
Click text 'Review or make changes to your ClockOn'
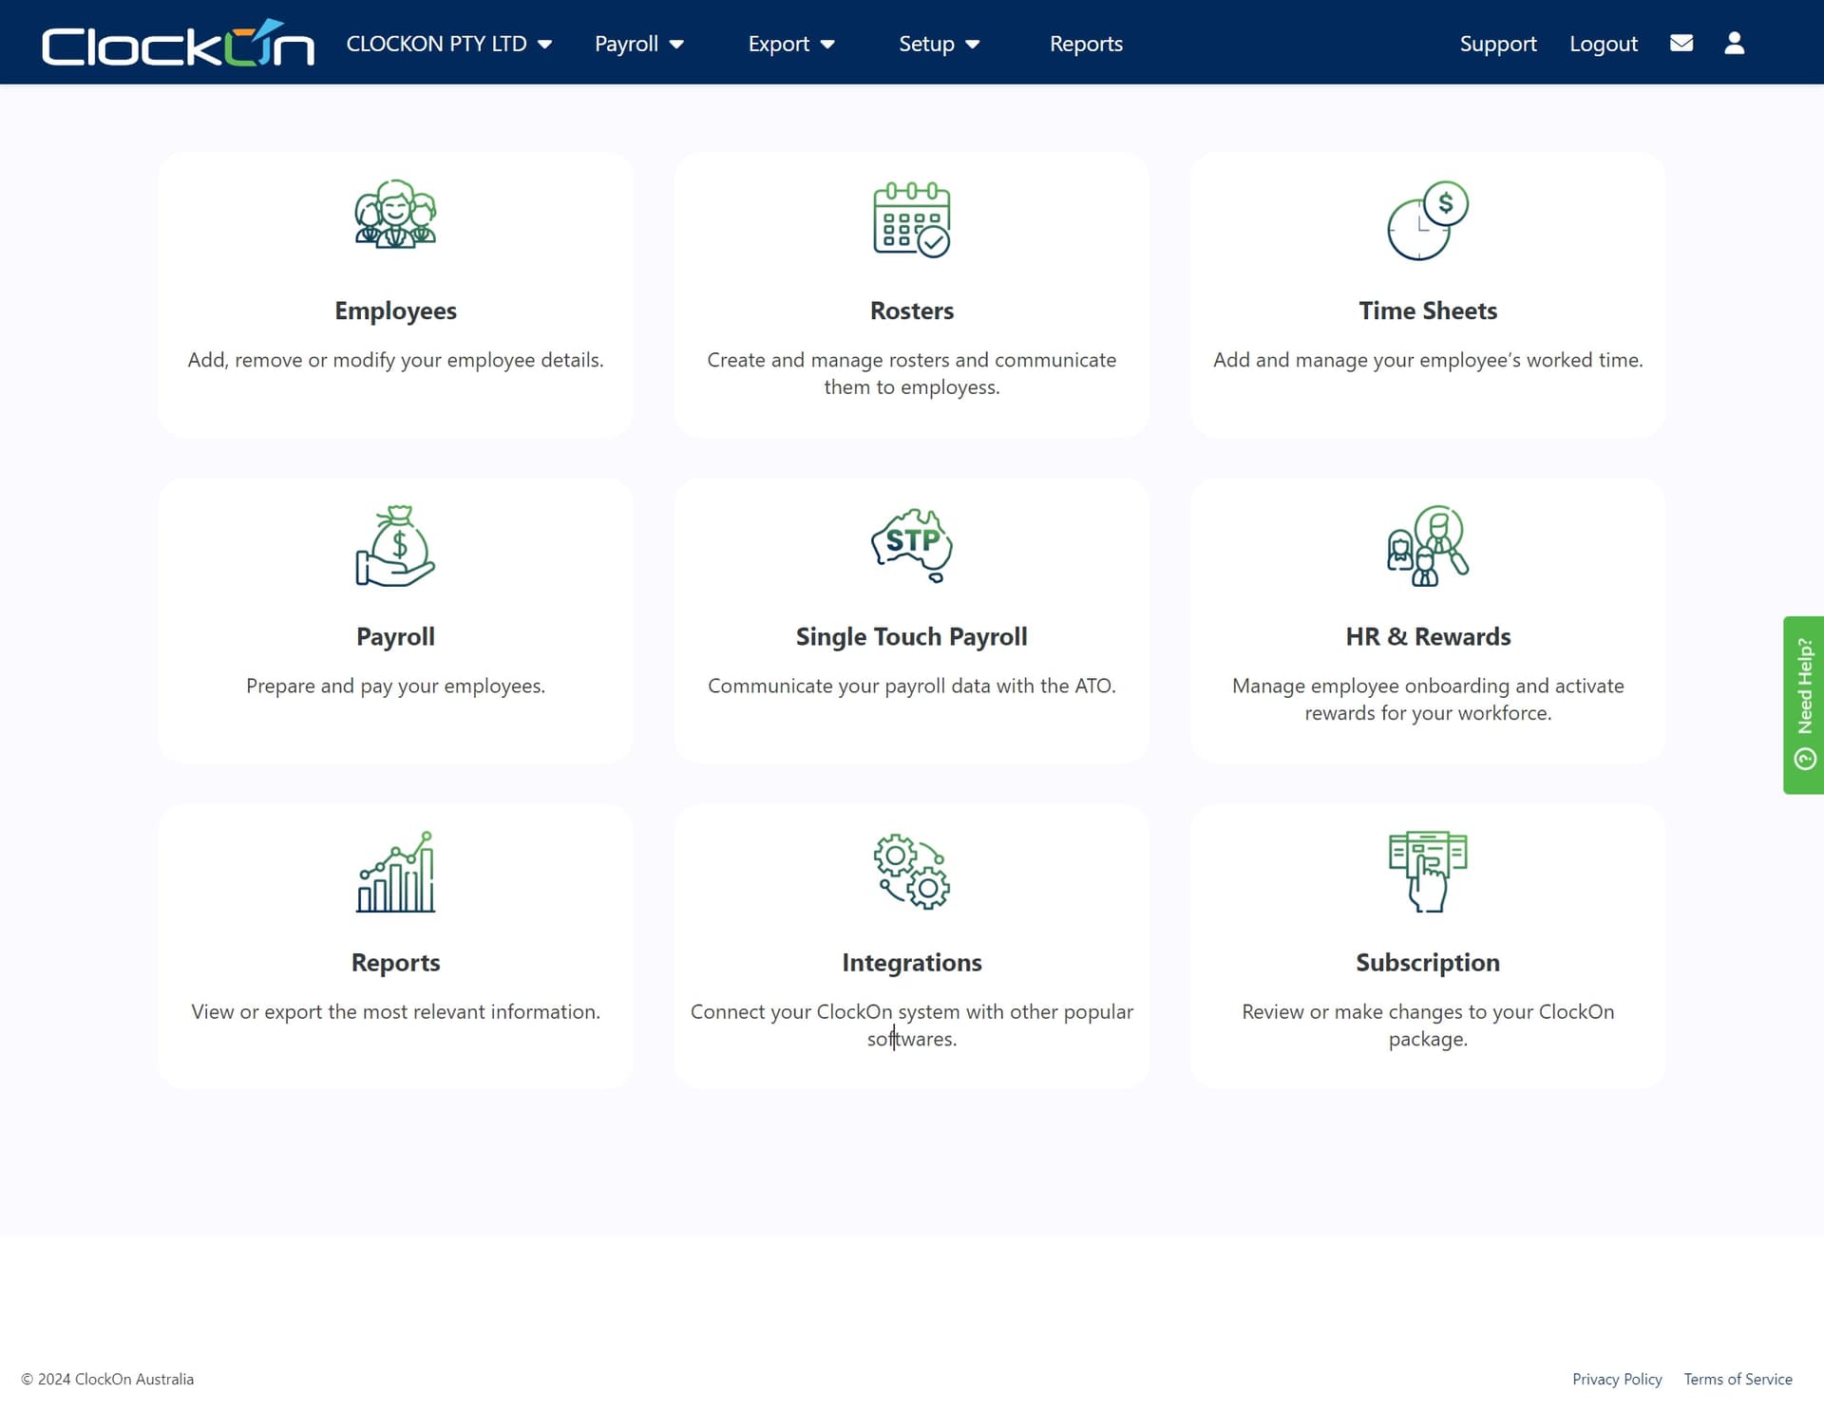(x=1428, y=1011)
